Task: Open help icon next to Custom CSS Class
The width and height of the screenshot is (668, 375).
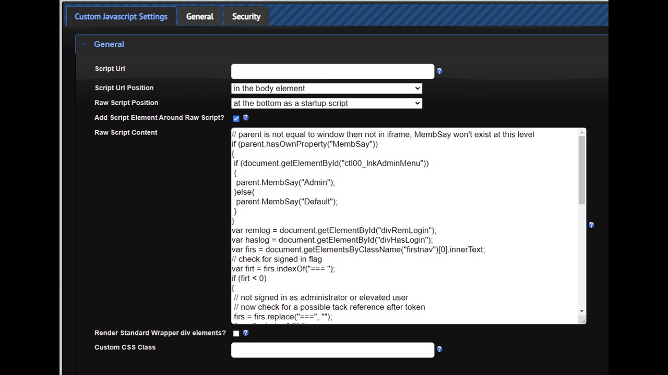Action: click(439, 349)
